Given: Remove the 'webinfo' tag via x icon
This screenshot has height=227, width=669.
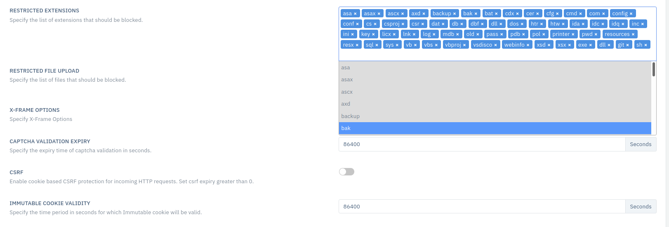Looking at the screenshot, I should point(528,45).
